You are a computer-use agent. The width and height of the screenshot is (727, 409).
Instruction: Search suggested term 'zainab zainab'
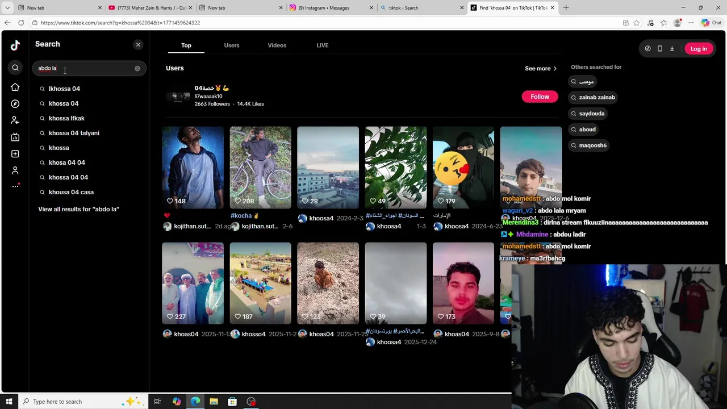(593, 97)
